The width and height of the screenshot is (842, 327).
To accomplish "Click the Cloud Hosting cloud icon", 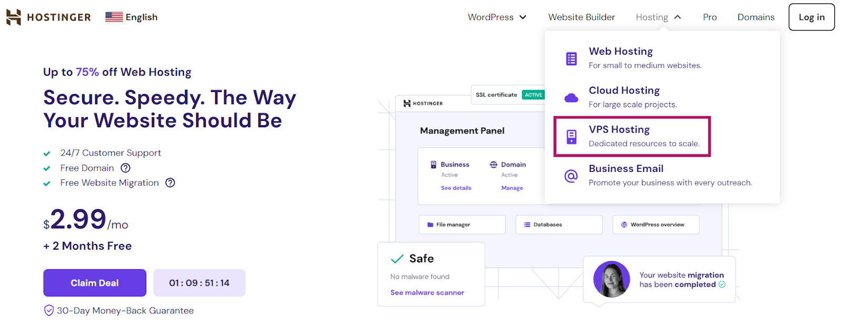I will [571, 98].
